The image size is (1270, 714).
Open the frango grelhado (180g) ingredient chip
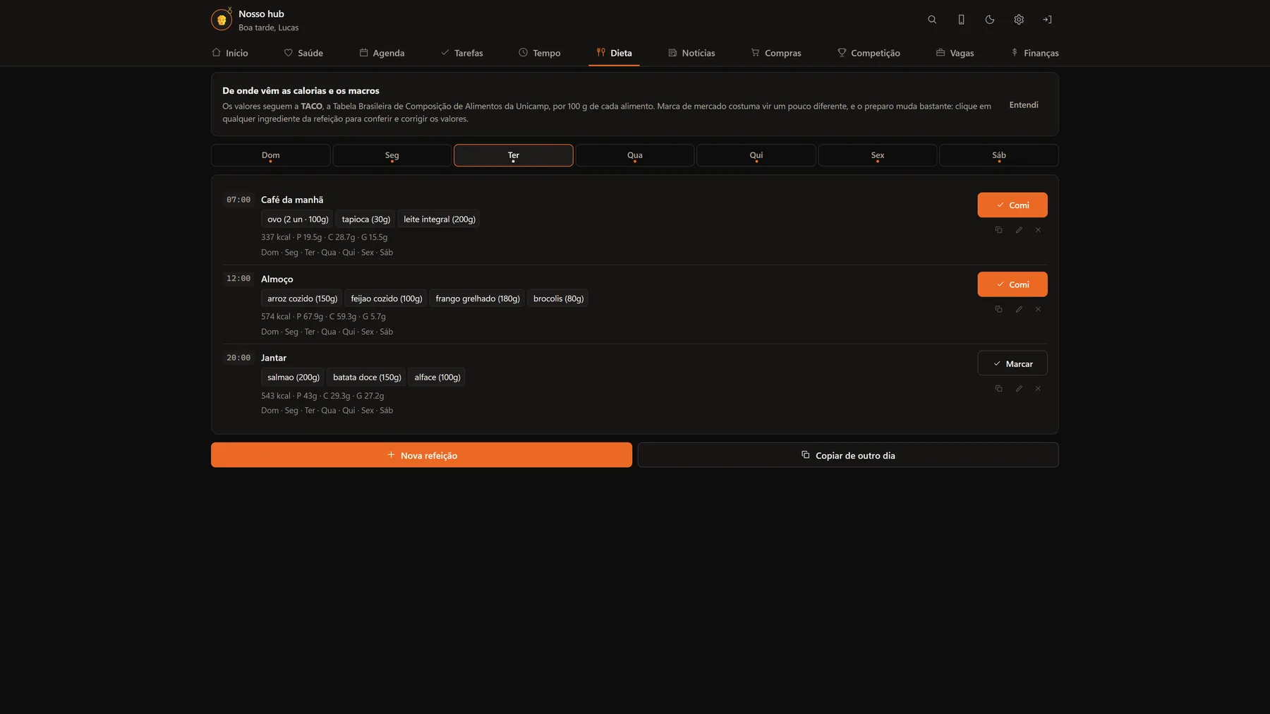(x=478, y=298)
